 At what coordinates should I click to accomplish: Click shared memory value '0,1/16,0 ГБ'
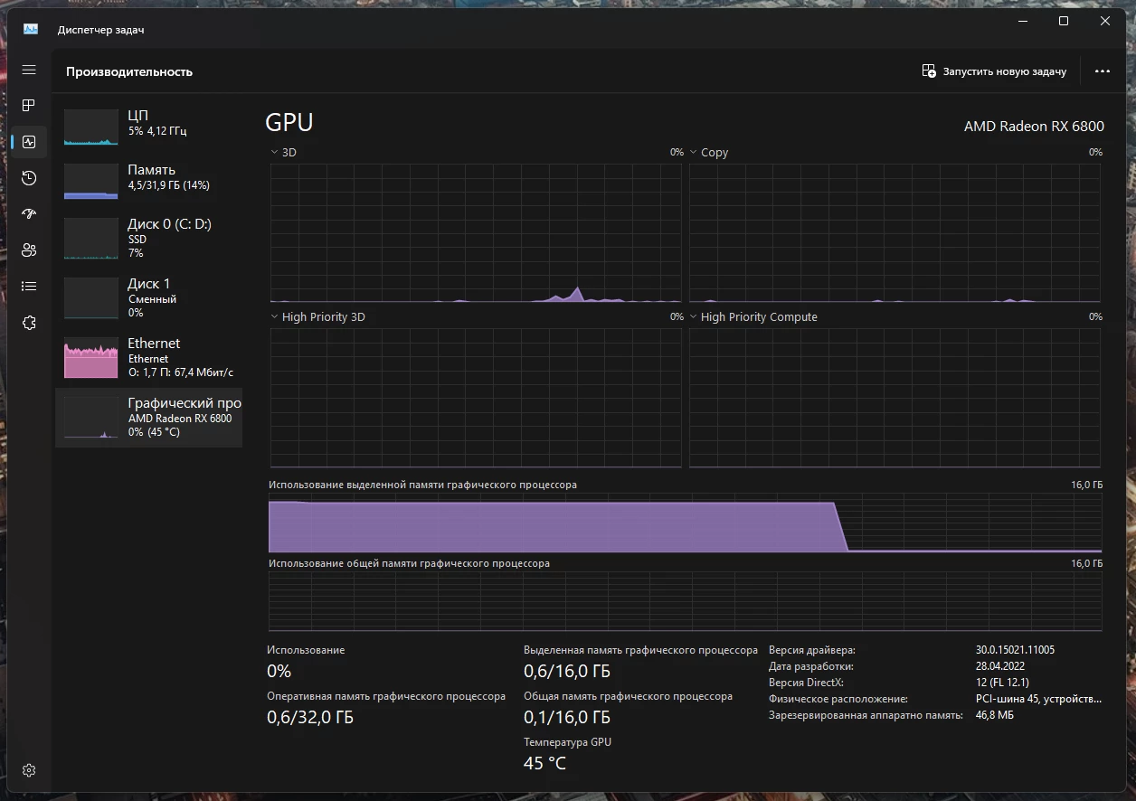point(567,718)
